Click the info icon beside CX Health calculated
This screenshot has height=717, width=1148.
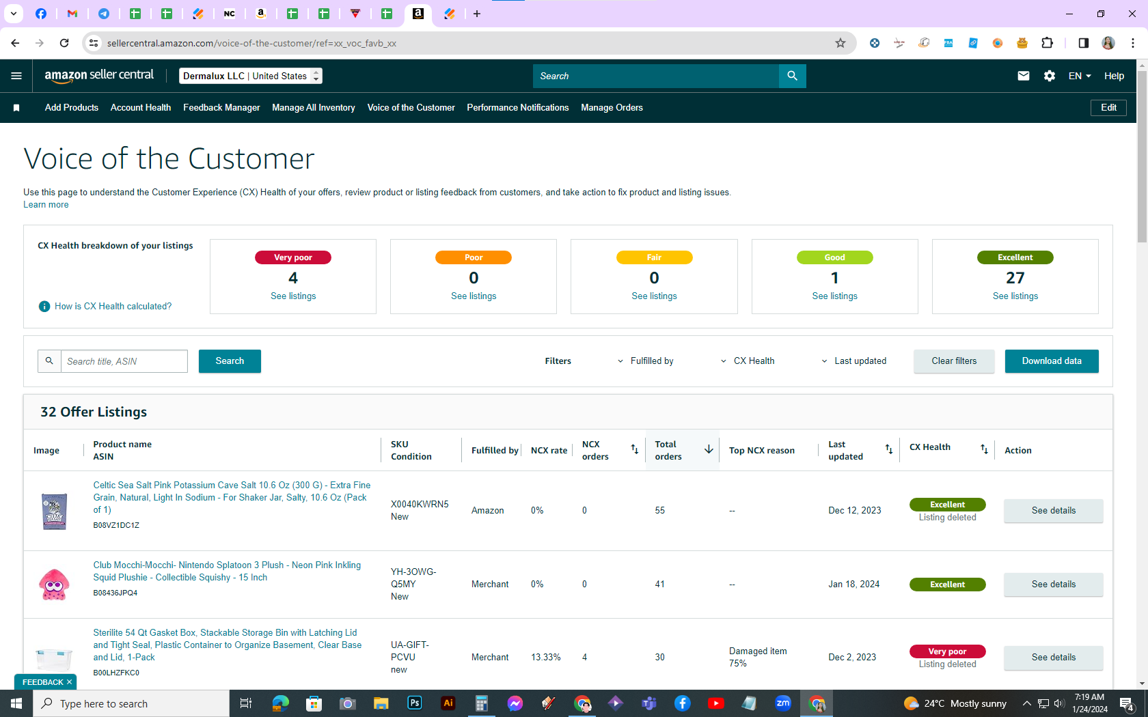(44, 307)
